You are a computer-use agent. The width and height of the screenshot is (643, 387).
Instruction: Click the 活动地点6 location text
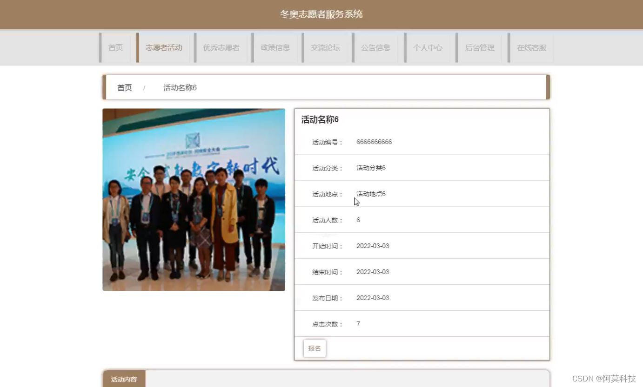[370, 194]
